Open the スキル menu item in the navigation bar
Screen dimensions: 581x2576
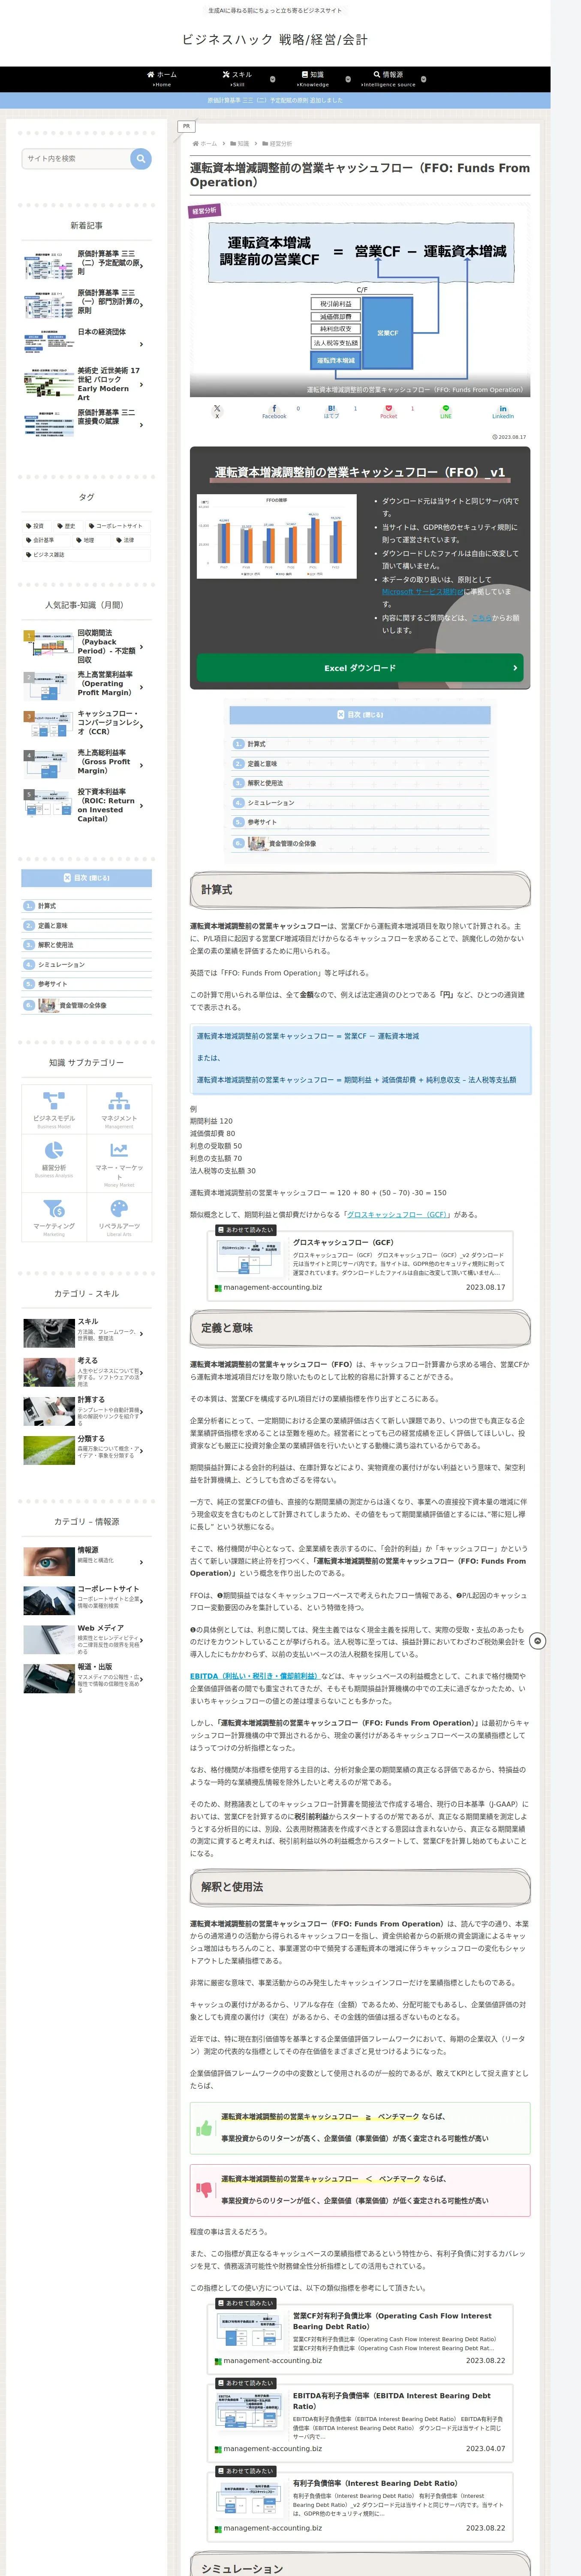tap(238, 79)
